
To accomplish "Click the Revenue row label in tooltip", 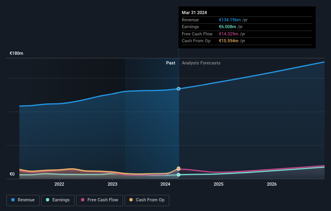I will point(190,20).
